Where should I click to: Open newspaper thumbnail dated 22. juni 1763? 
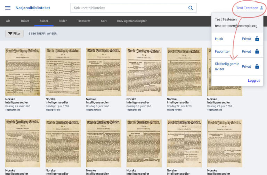pos(184,72)
